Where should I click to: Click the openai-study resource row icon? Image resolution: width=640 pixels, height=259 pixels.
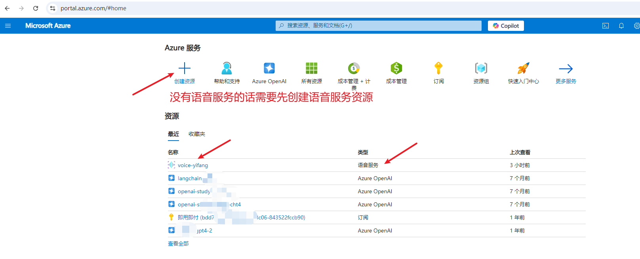[x=171, y=191]
